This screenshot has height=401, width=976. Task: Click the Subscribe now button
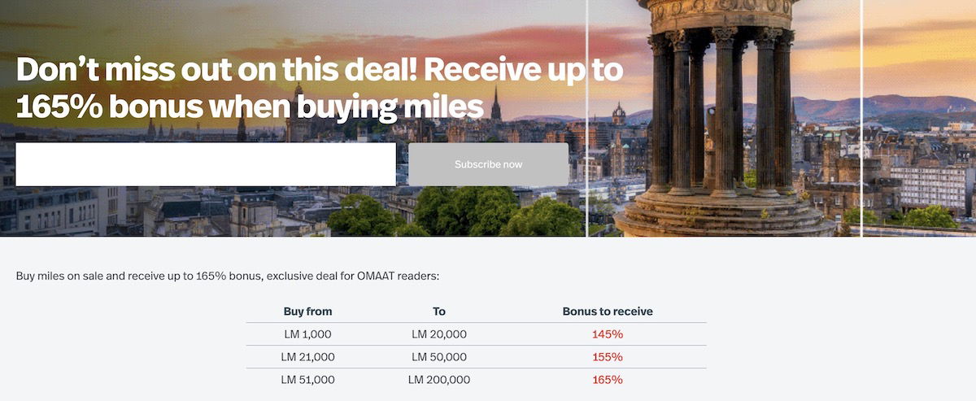488,164
